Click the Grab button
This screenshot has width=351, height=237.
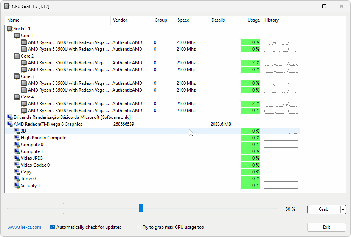coord(324,209)
